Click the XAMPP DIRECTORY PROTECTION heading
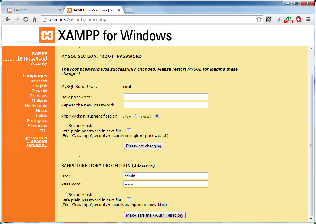The height and width of the screenshot is (224, 316). click(x=108, y=165)
